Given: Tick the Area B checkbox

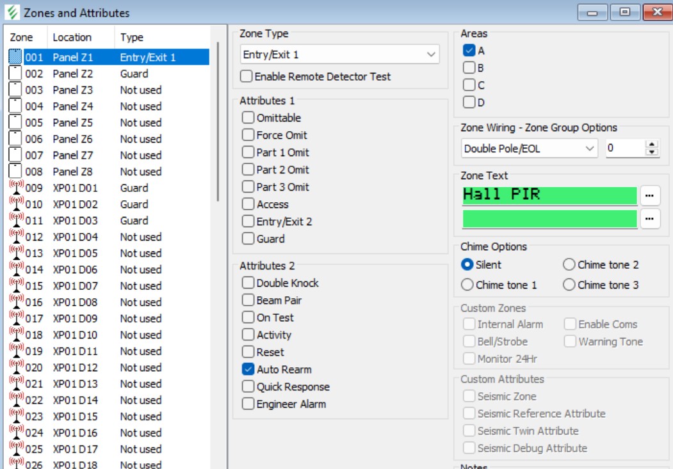Looking at the screenshot, I should click(x=469, y=68).
